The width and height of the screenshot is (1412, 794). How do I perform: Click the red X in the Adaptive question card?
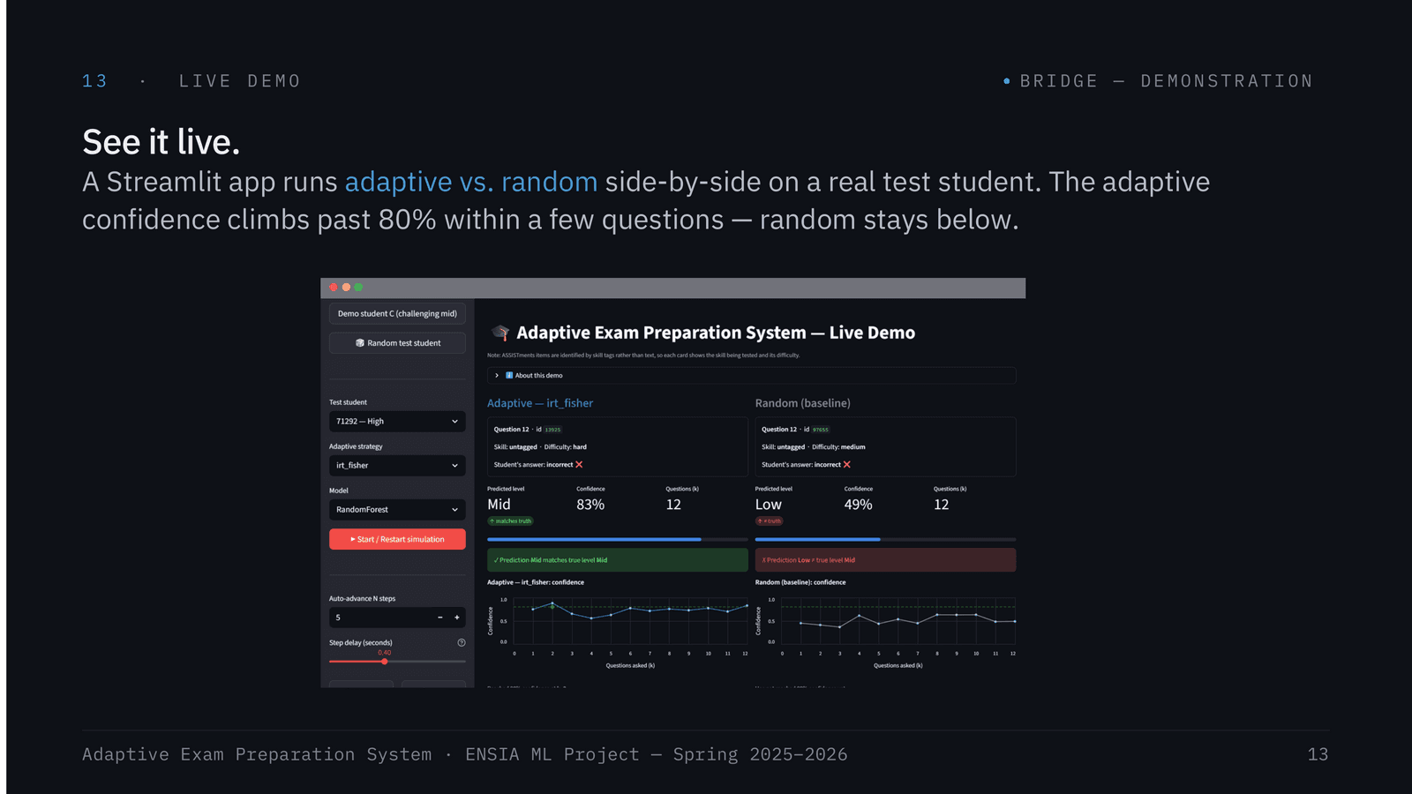(x=579, y=464)
